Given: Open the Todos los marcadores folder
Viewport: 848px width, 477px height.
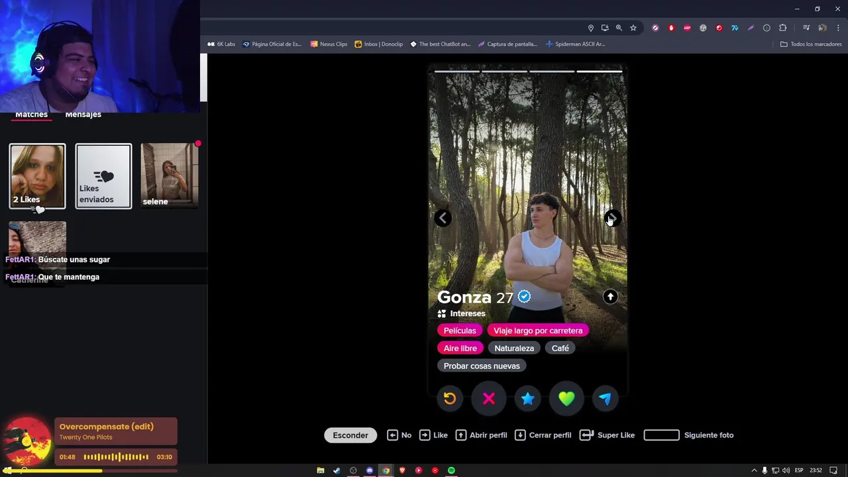Looking at the screenshot, I should point(811,44).
